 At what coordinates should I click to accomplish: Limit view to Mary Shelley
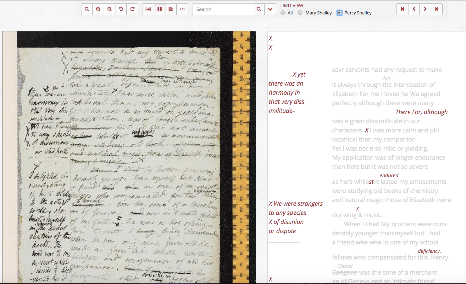(300, 13)
